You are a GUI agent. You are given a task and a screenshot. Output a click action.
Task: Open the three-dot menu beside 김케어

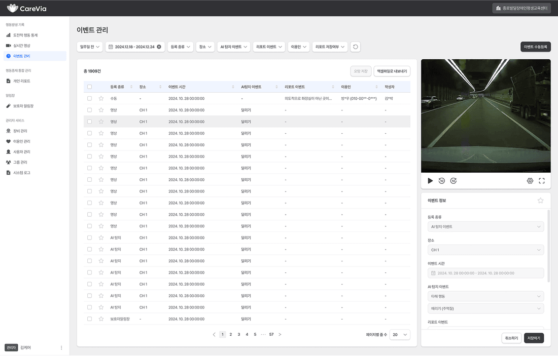point(61,347)
